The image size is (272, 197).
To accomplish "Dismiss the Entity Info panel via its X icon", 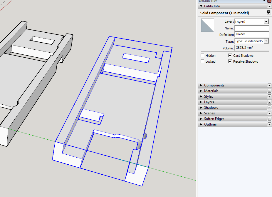I will (x=269, y=6).
